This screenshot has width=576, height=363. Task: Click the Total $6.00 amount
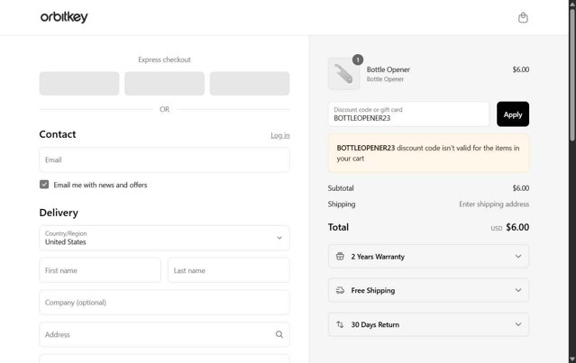pyautogui.click(x=517, y=227)
